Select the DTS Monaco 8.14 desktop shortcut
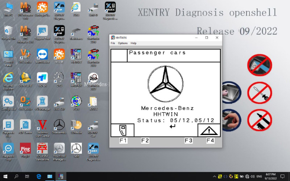290x181 pixels. click(x=25, y=11)
